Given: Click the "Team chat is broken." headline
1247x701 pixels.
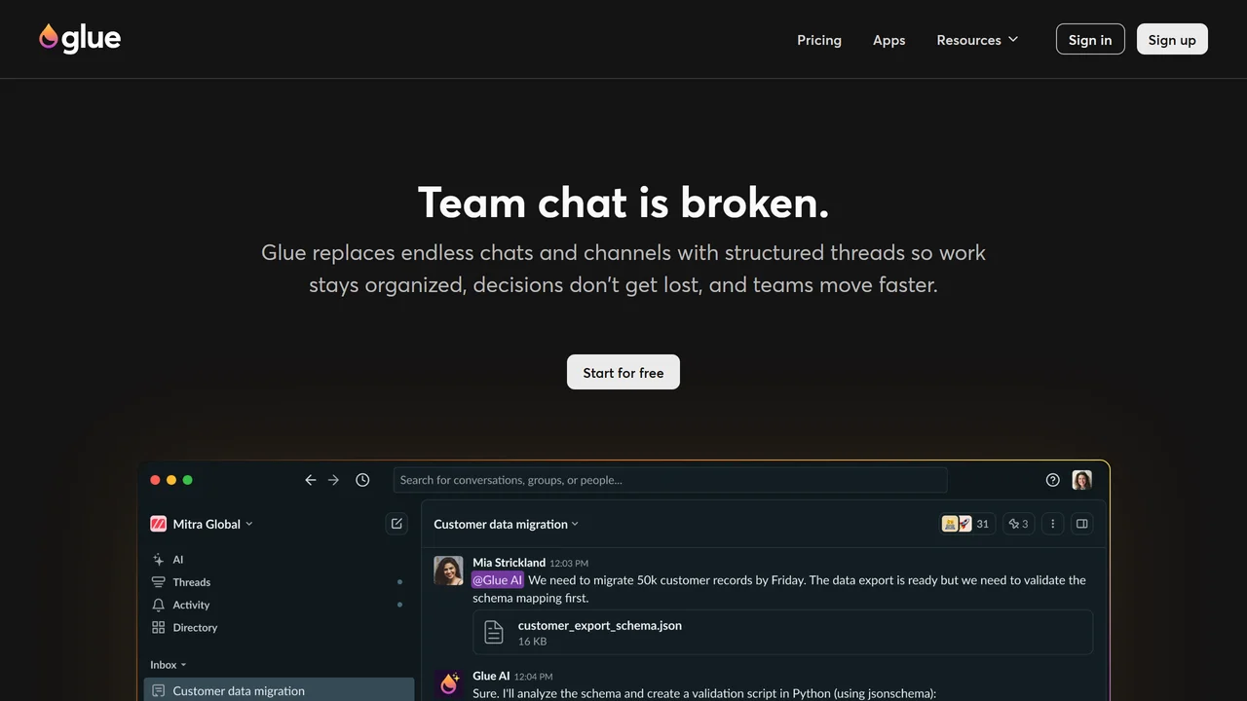Looking at the screenshot, I should (x=623, y=203).
